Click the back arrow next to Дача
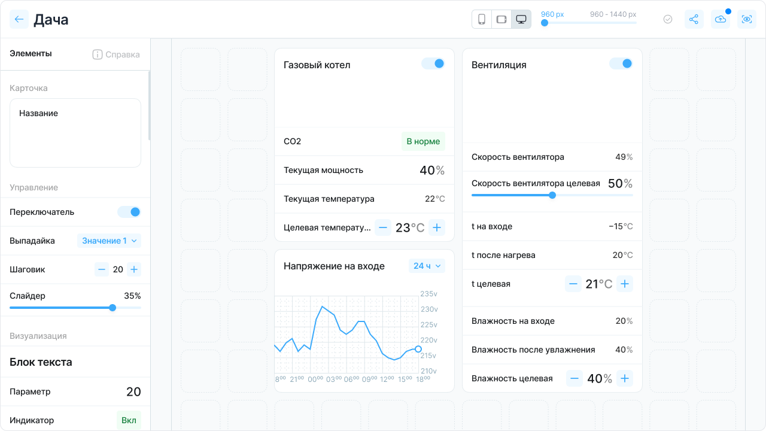 [x=19, y=19]
